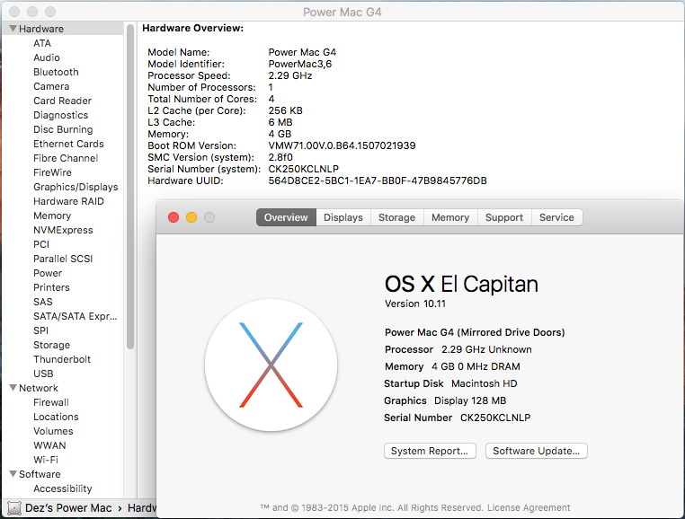The image size is (685, 519).
Task: Select SPI in the sidebar
Action: [40, 331]
